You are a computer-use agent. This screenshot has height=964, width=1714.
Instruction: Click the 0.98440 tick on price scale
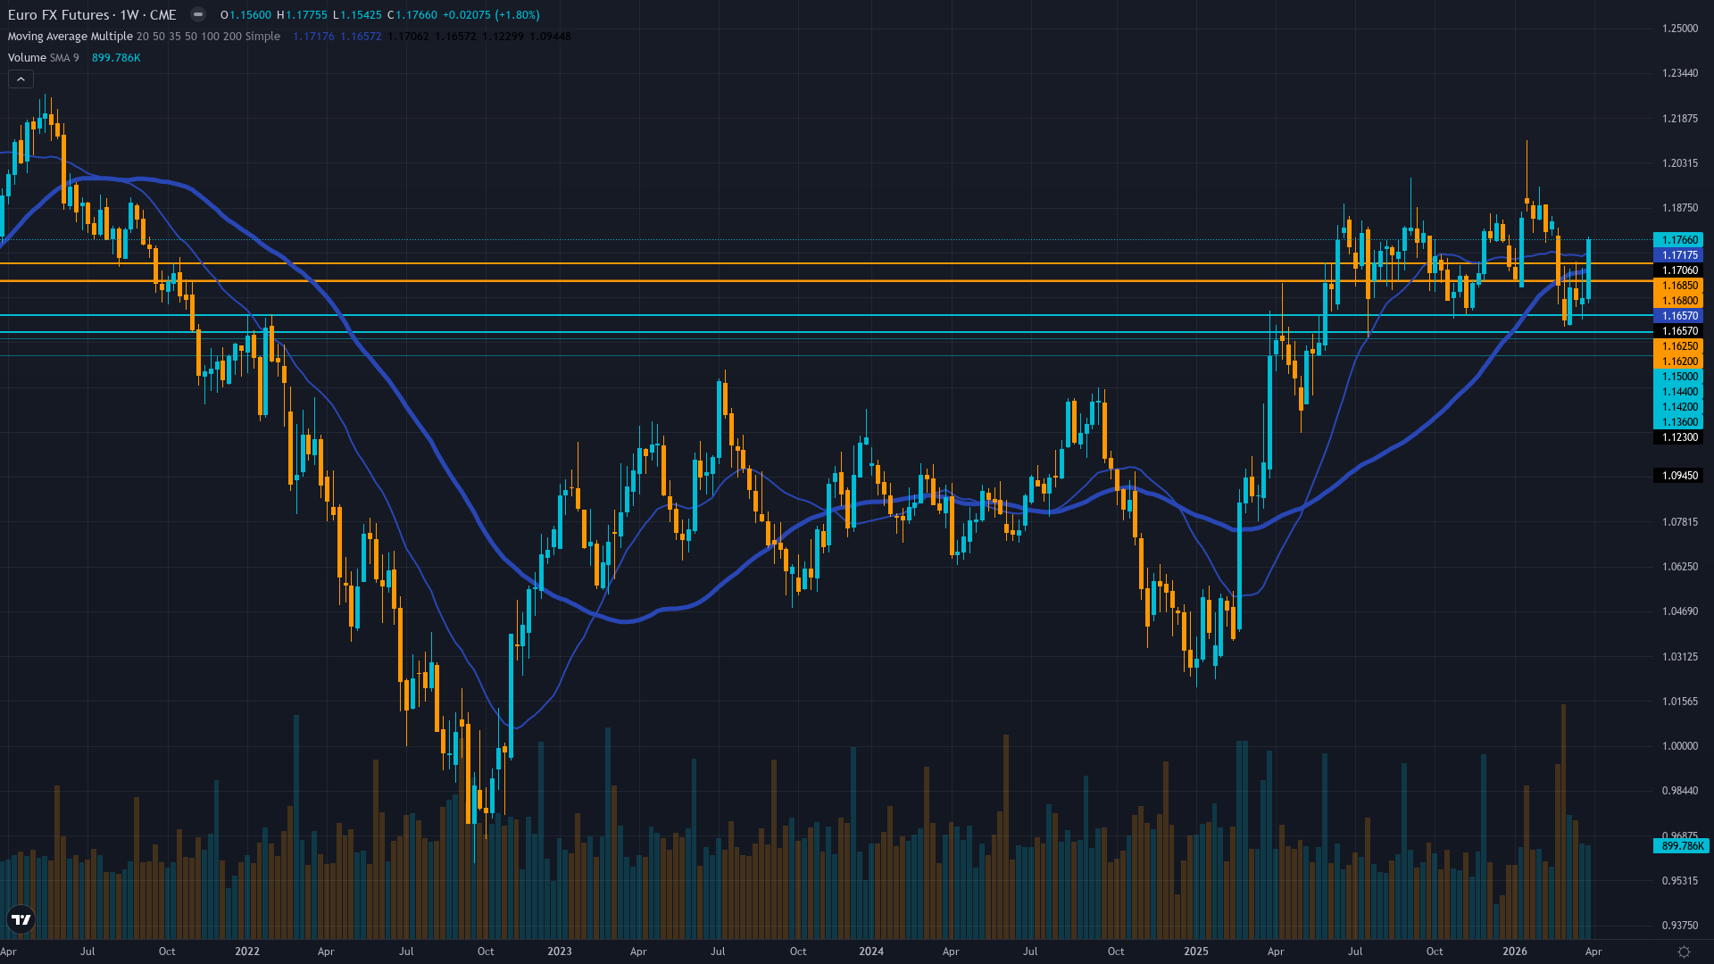coord(1680,791)
